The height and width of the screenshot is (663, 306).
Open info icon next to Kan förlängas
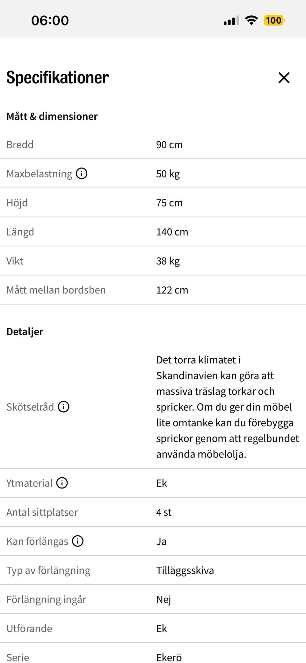[x=78, y=541]
